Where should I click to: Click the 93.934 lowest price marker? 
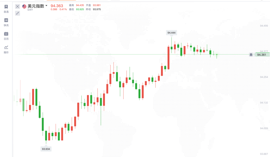point(46,149)
